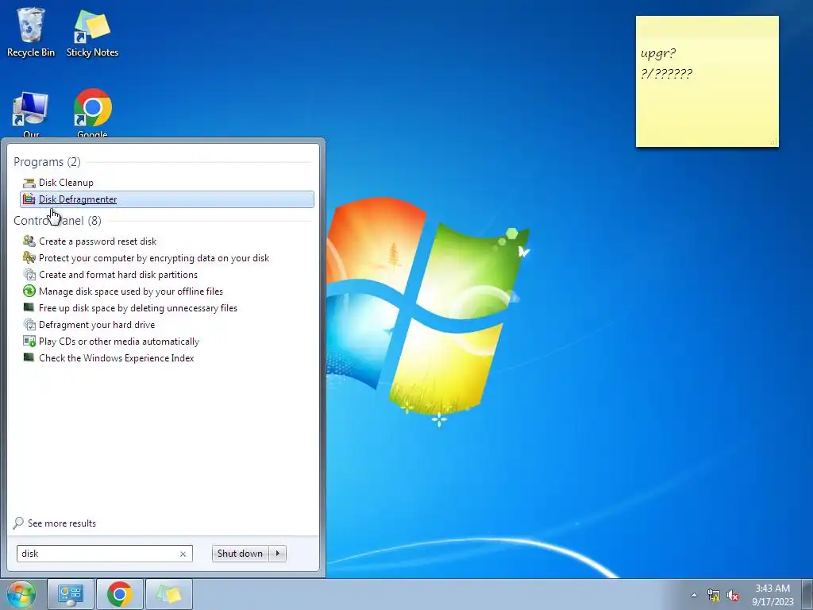Clear the search box with X

tap(183, 554)
